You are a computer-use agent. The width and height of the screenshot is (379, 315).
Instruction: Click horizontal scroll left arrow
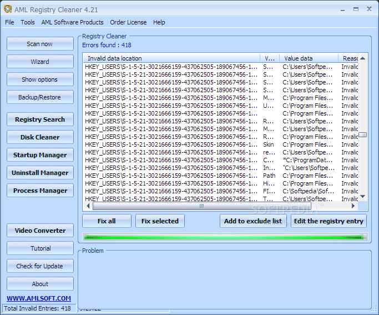point(88,206)
